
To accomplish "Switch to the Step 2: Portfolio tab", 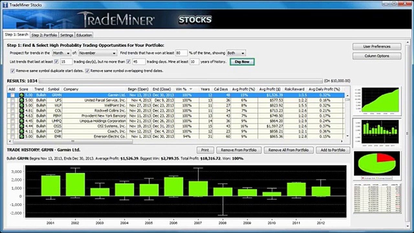I will (x=44, y=35).
